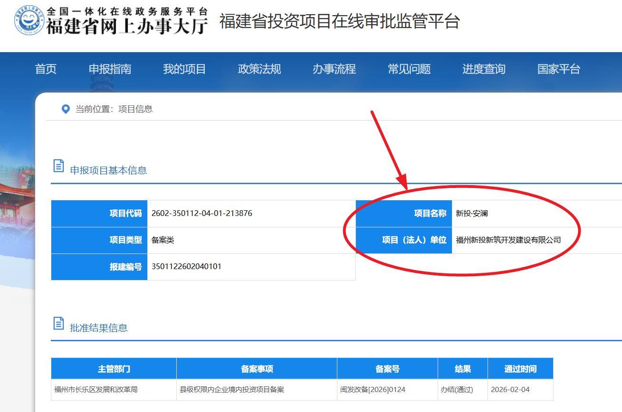The image size is (622, 412).
Task: Select 政策法规 in the navigation bar
Action: tap(259, 69)
